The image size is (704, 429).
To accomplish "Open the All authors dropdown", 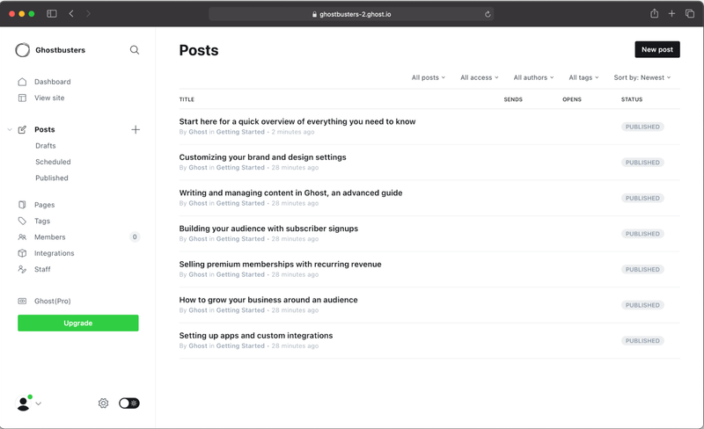I will [533, 77].
